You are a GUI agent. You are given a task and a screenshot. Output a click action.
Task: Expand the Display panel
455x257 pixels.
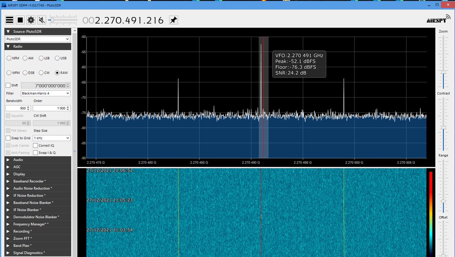(38, 174)
